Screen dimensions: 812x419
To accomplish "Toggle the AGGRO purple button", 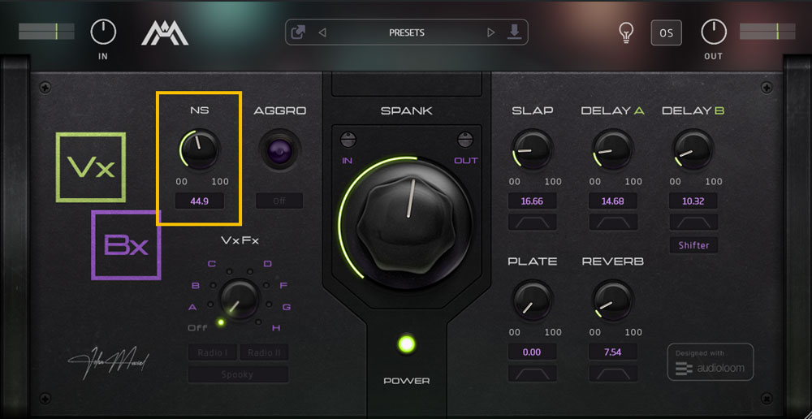I will tap(279, 149).
